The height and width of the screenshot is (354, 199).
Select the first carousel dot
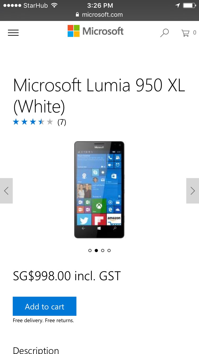coord(90,250)
